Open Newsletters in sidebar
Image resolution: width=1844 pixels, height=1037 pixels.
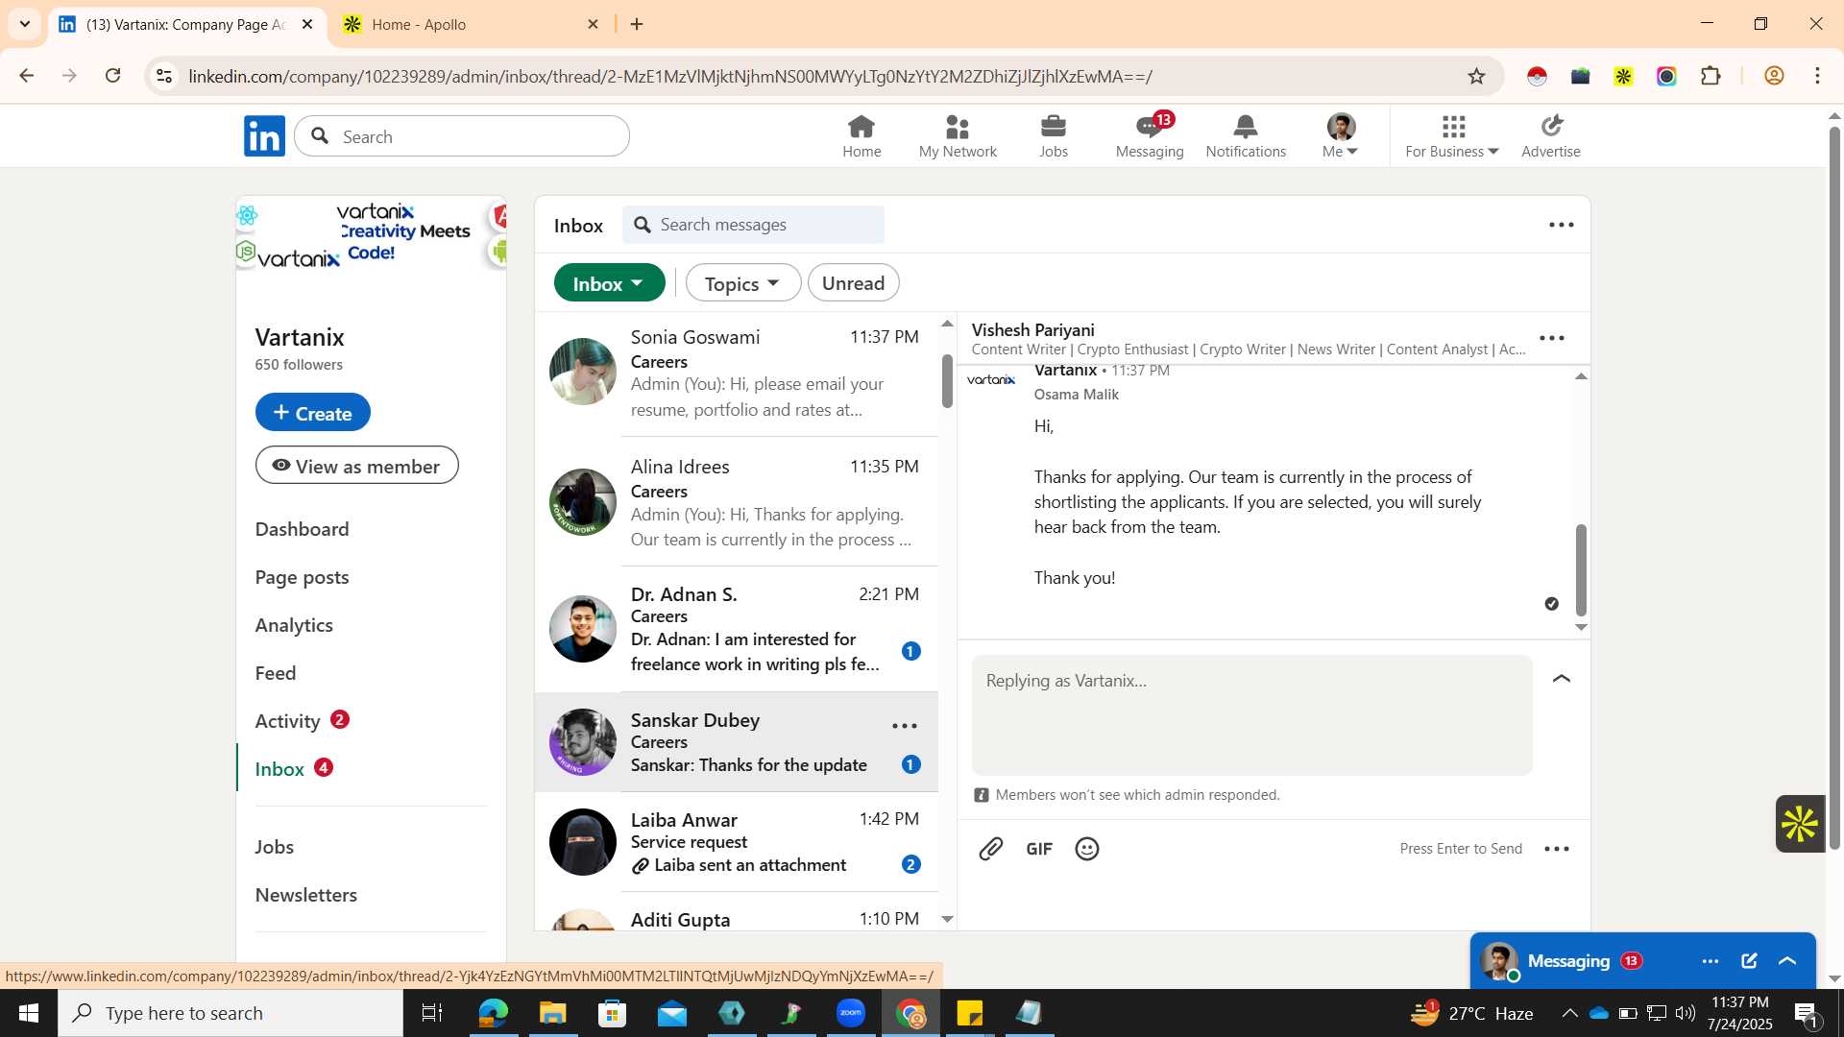point(306,895)
